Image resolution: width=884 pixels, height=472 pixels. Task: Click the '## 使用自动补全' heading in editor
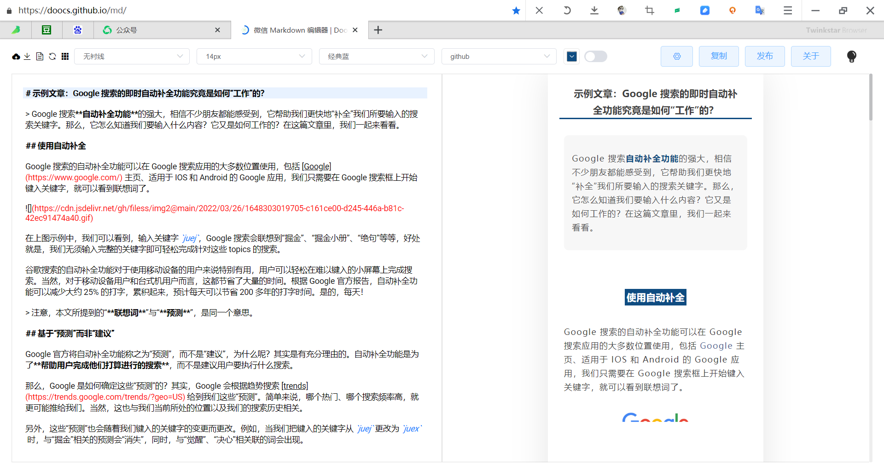[x=56, y=146]
